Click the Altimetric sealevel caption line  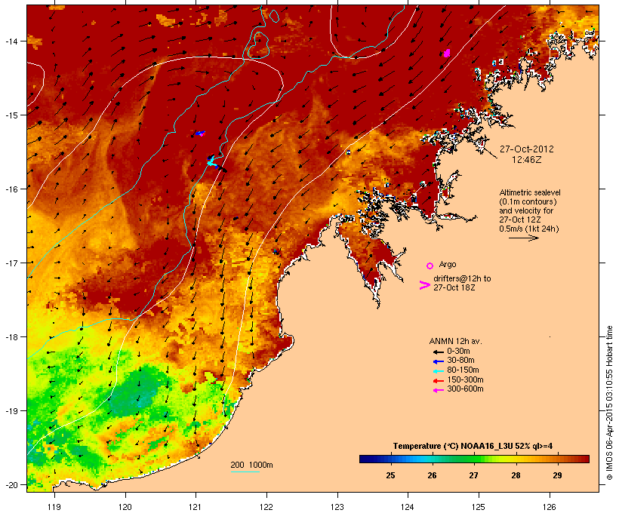tap(530, 192)
